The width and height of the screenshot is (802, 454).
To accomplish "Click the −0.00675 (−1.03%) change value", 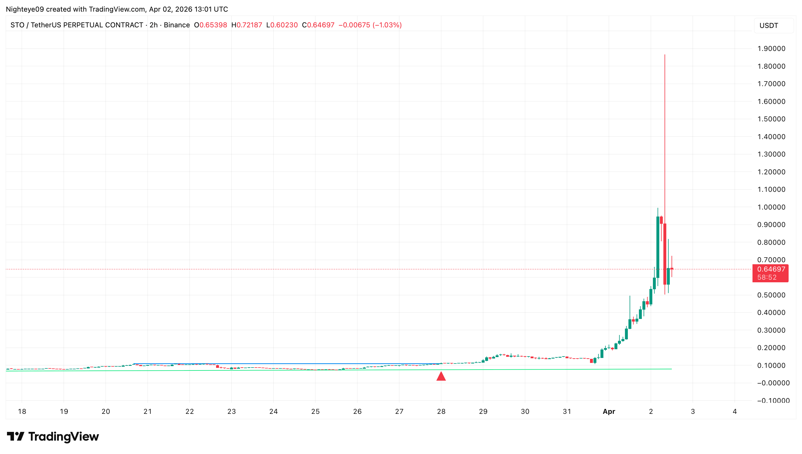I will point(370,25).
